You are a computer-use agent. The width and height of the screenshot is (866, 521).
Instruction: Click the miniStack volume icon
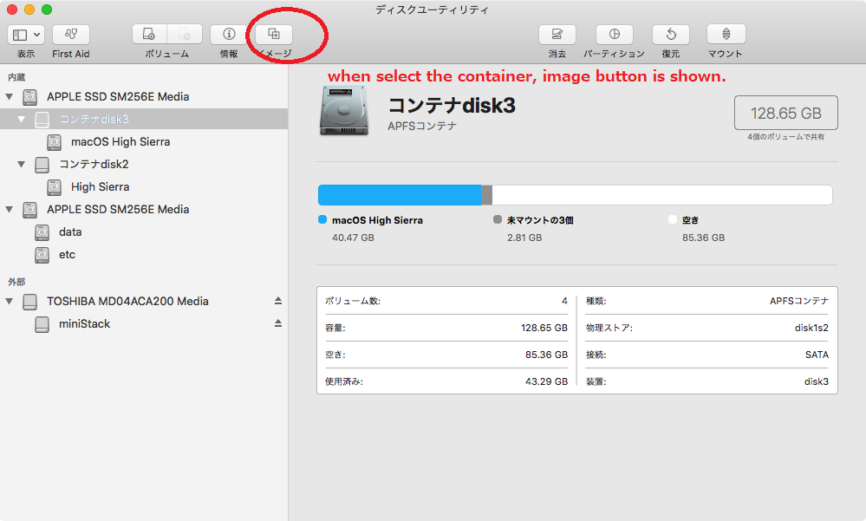[42, 324]
